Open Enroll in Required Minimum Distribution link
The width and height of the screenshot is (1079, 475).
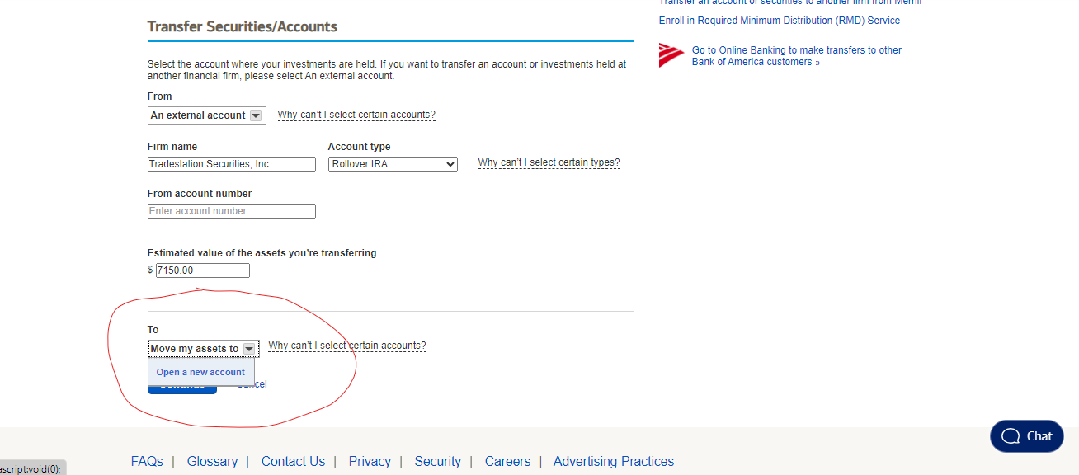(x=779, y=21)
